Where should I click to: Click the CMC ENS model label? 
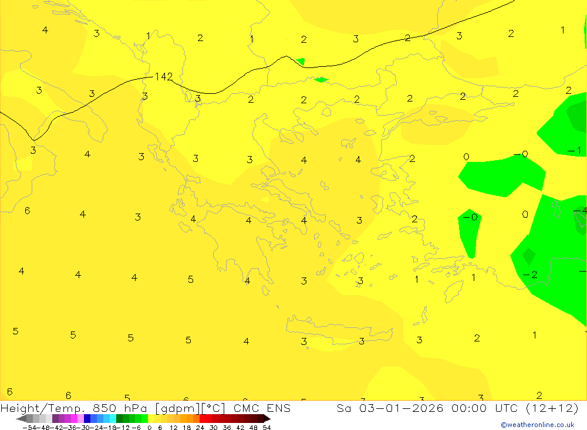click(x=262, y=408)
